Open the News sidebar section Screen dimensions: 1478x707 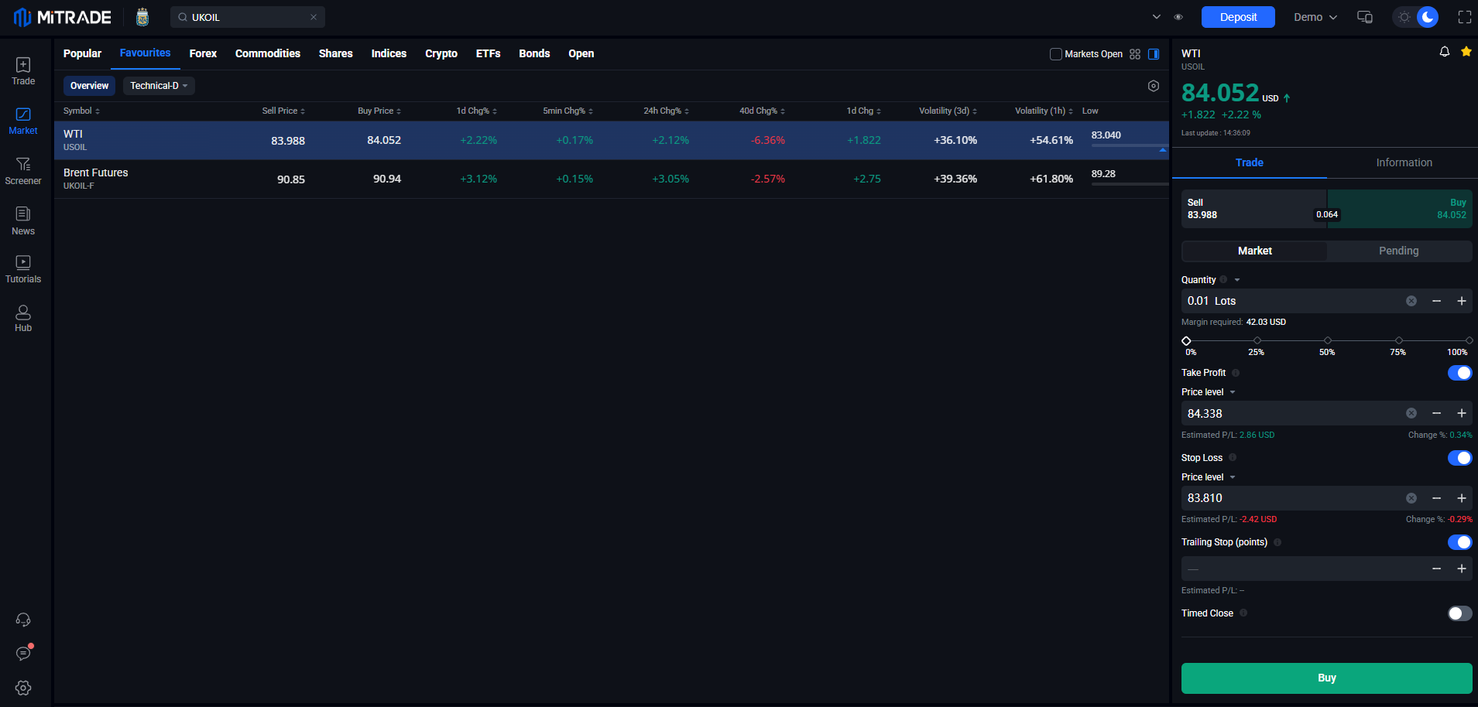click(23, 220)
